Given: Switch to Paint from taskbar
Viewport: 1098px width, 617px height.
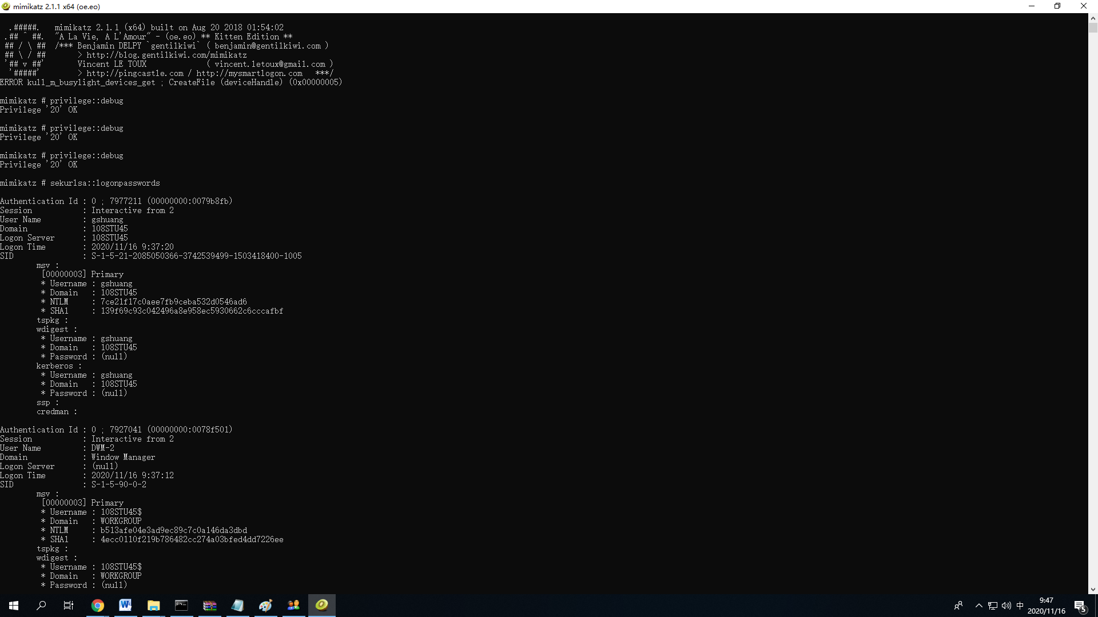Looking at the screenshot, I should pos(265,606).
